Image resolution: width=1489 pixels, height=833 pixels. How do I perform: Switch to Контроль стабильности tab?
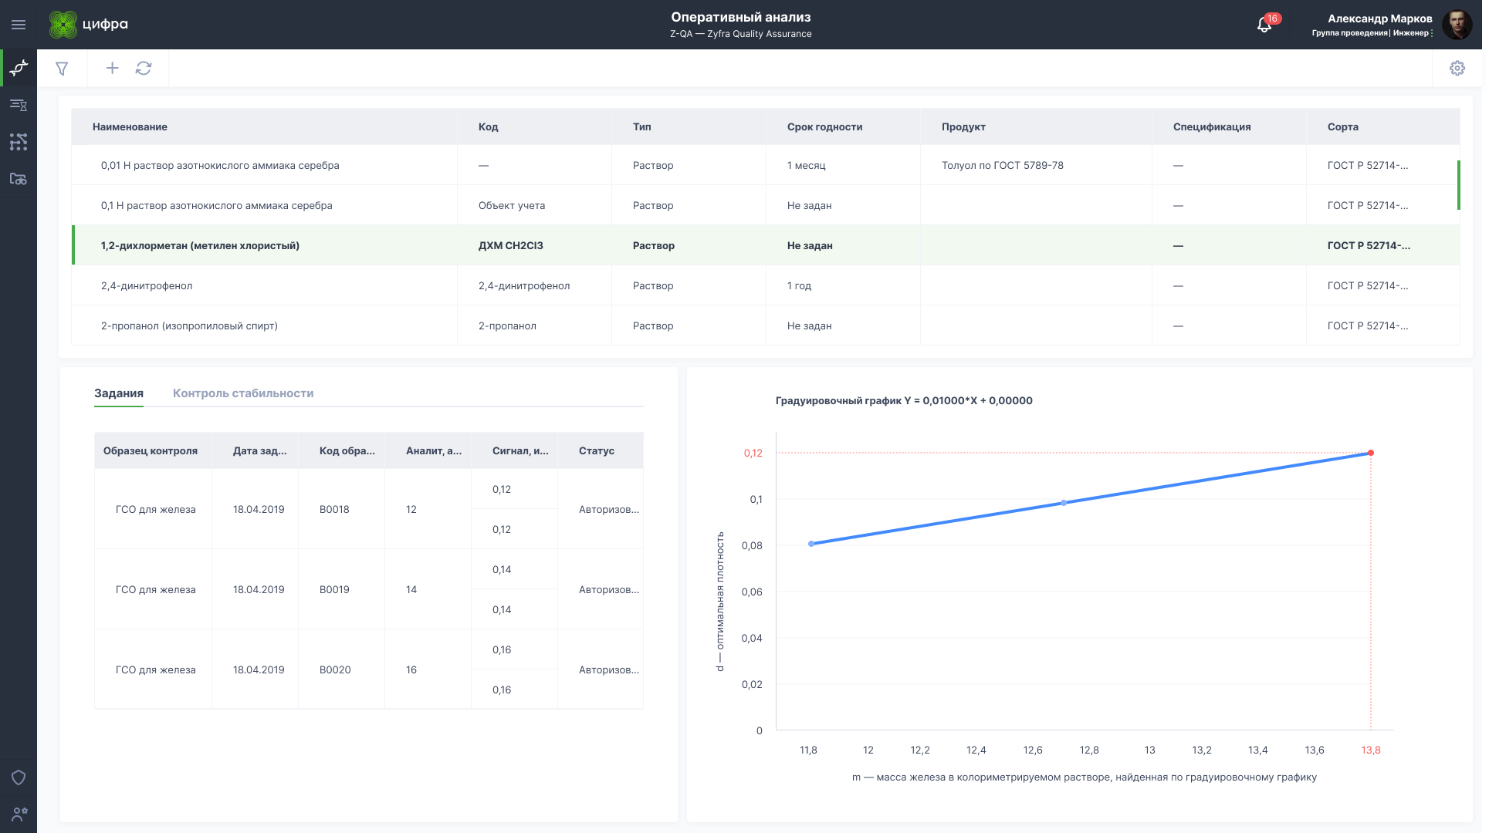click(x=243, y=393)
